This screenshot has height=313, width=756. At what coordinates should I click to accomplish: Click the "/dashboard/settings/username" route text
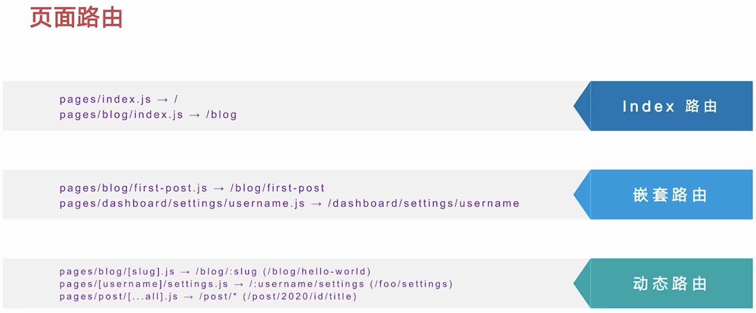point(423,204)
